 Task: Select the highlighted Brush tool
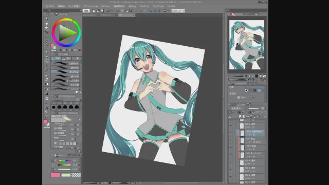(47, 61)
